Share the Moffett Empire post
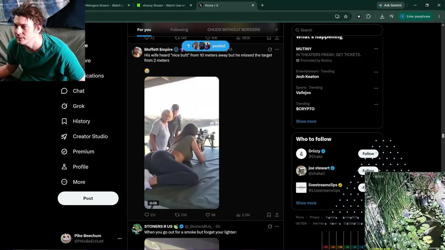Image resolution: width=445 pixels, height=250 pixels. [x=277, y=215]
